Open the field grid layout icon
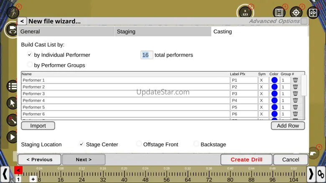This screenshot has height=183, width=326. (279, 13)
